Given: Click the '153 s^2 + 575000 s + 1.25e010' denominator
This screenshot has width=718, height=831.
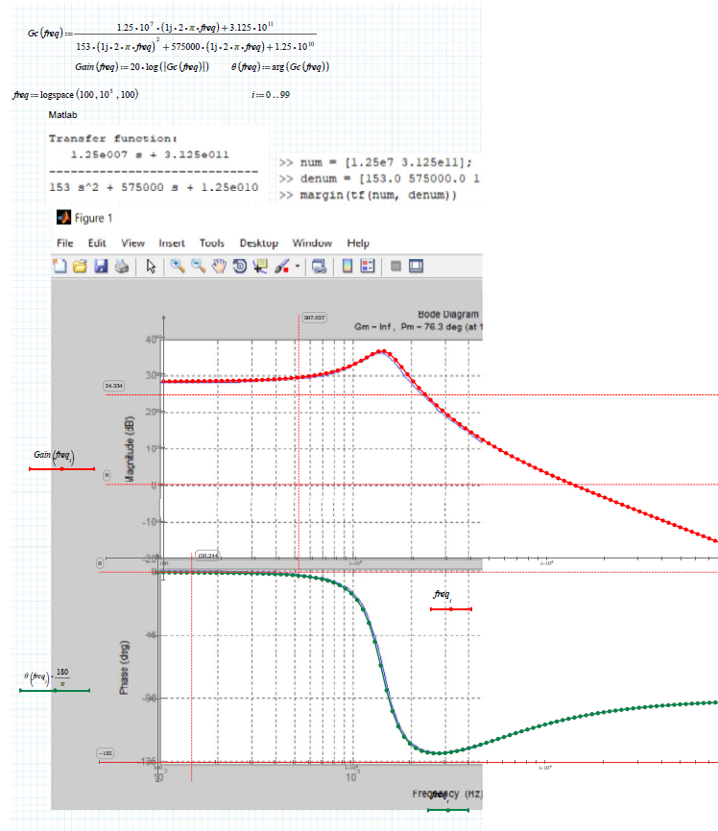Looking at the screenshot, I should [x=154, y=187].
